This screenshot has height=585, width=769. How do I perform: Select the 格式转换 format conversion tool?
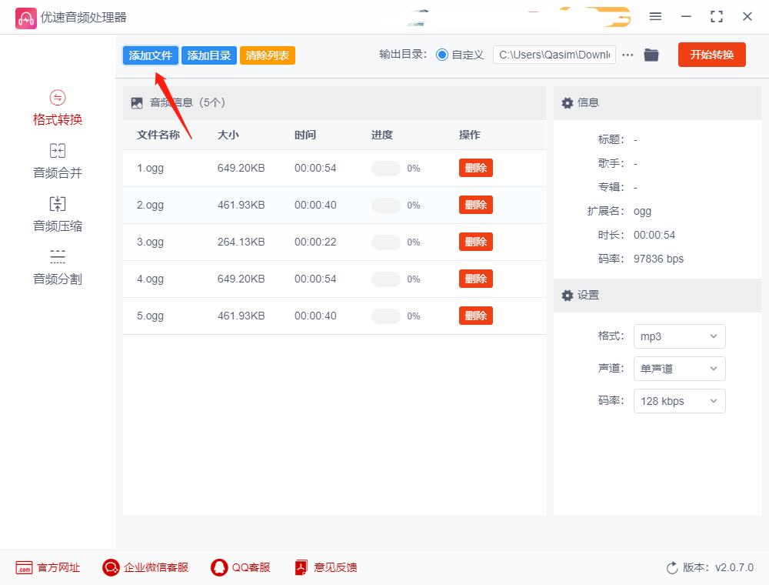(x=58, y=108)
